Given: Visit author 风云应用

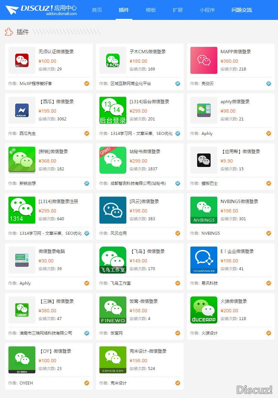Looking at the screenshot, I should coord(119,233).
